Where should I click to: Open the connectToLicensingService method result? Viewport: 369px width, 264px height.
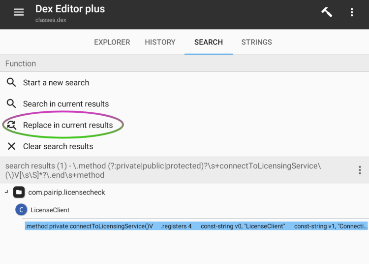[196, 226]
